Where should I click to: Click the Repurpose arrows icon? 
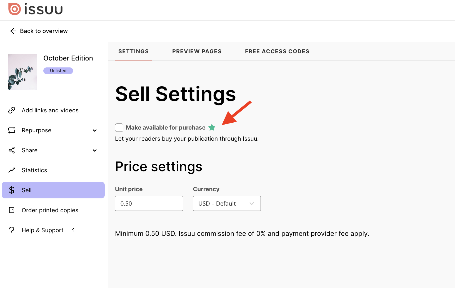11,130
